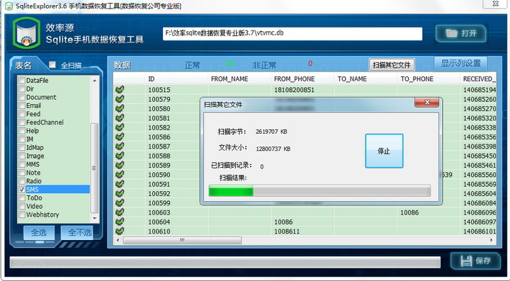
Task: Click the checkmark icon beside row 100604
Action: point(120,222)
